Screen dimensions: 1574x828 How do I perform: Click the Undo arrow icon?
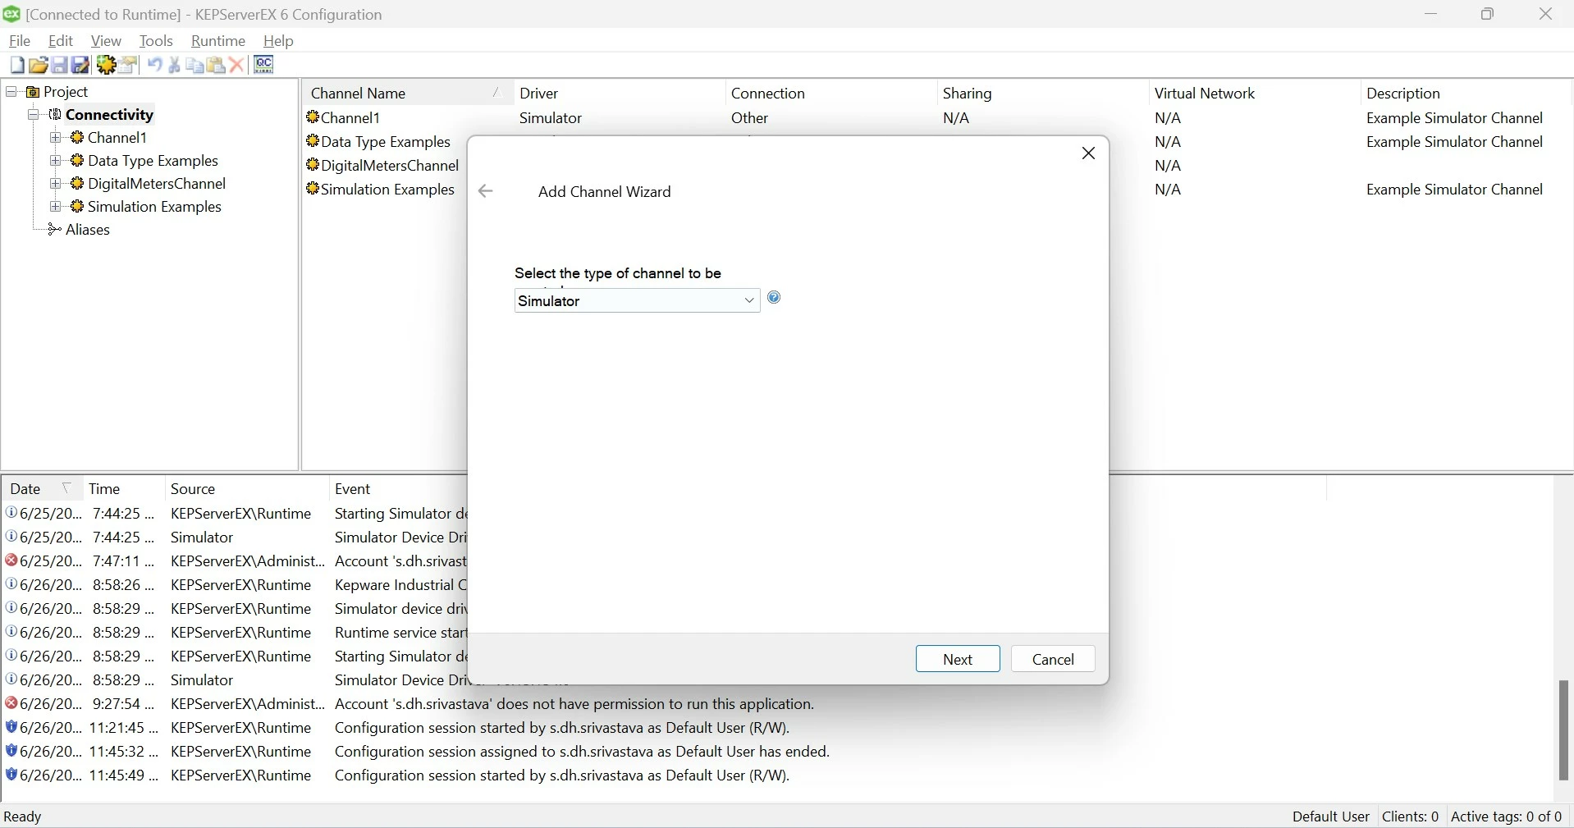point(154,66)
